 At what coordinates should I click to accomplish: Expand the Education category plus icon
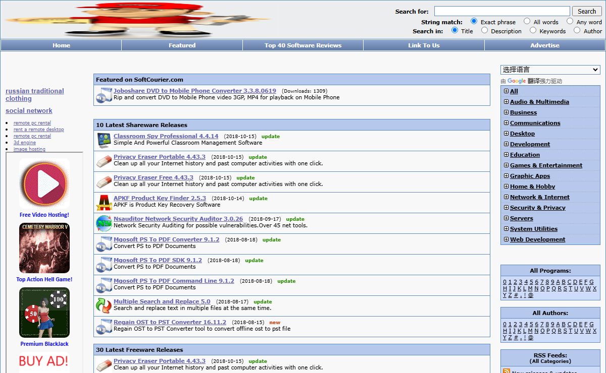click(x=506, y=155)
